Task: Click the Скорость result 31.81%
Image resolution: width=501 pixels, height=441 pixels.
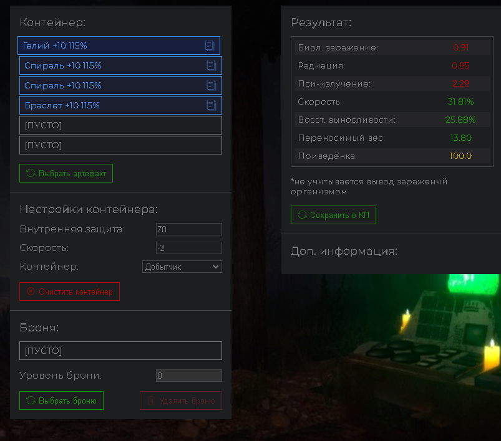Action: [x=460, y=102]
